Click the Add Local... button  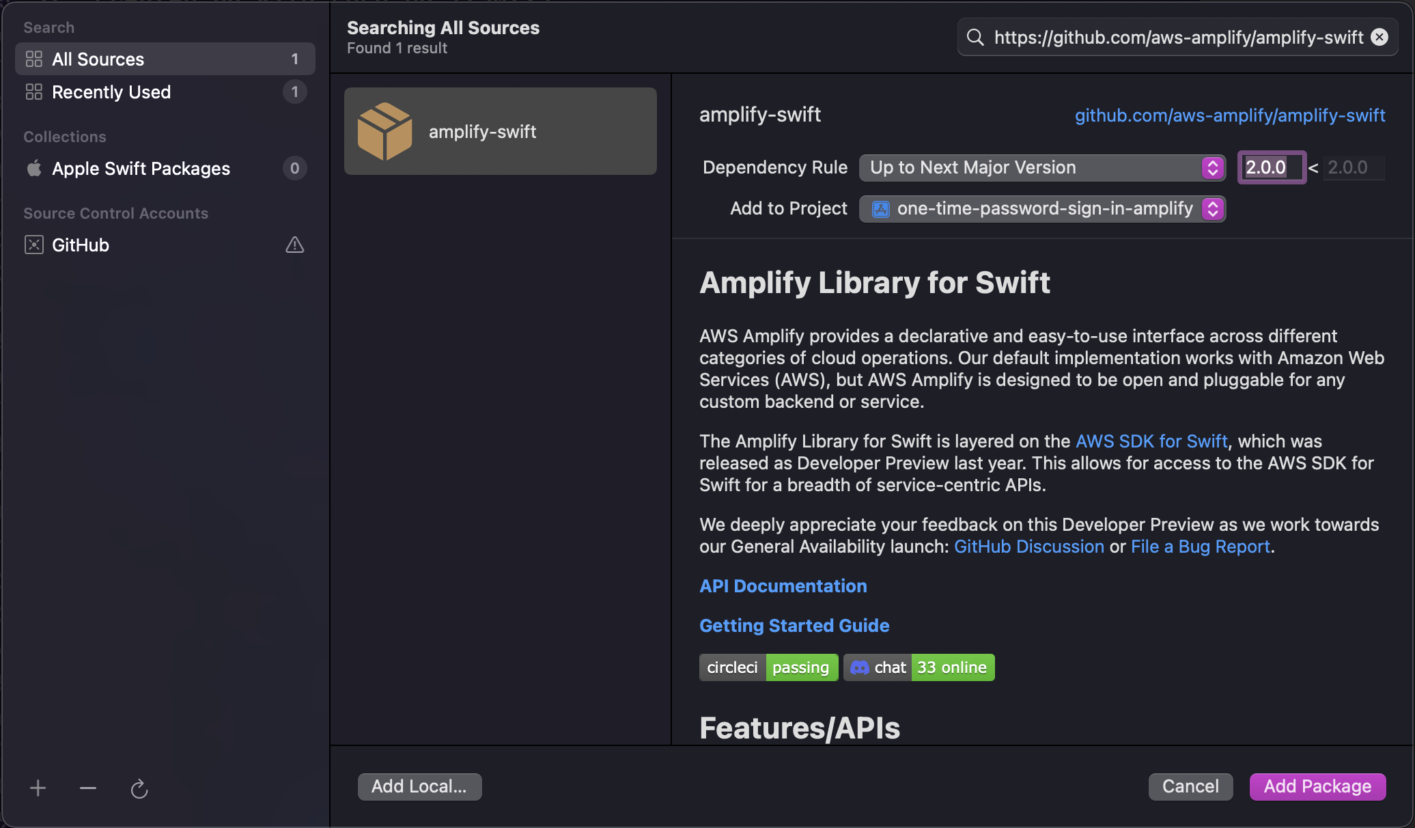[x=419, y=786]
